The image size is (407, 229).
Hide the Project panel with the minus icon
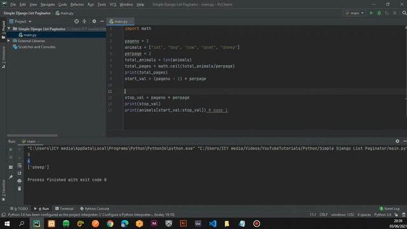coord(102,21)
